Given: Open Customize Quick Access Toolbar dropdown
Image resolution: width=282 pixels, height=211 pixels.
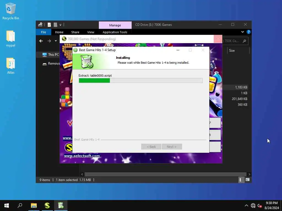Looking at the screenshot, I should pos(60,25).
